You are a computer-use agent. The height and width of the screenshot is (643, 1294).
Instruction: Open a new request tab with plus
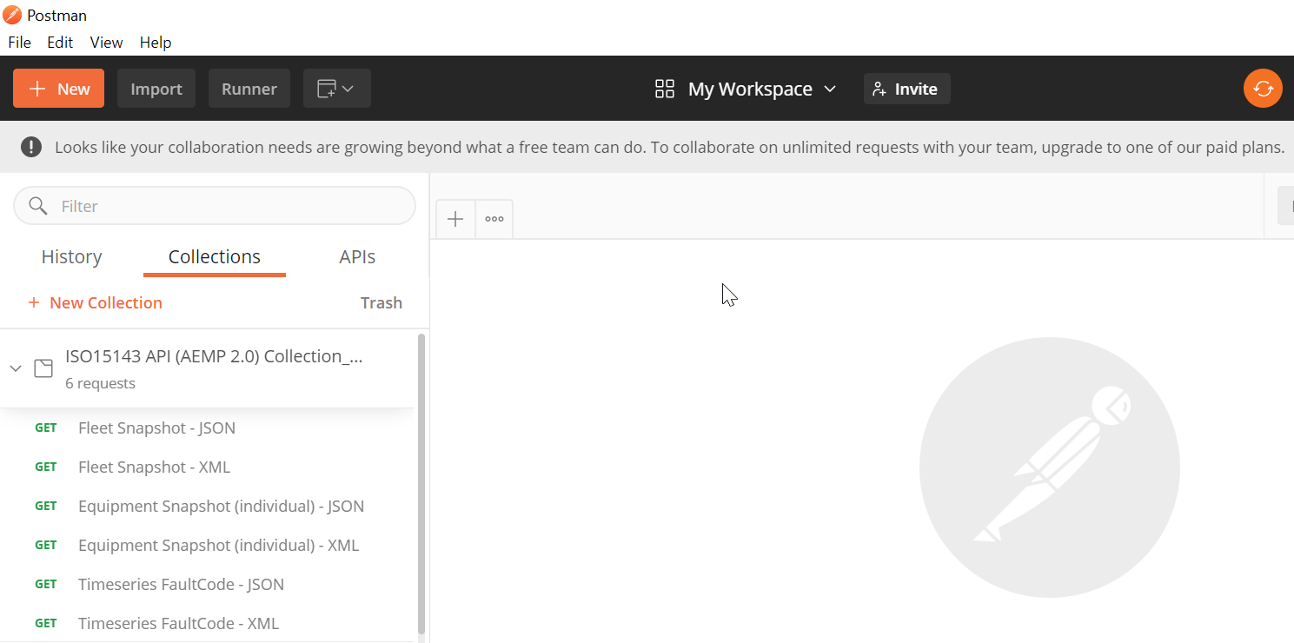pos(455,219)
